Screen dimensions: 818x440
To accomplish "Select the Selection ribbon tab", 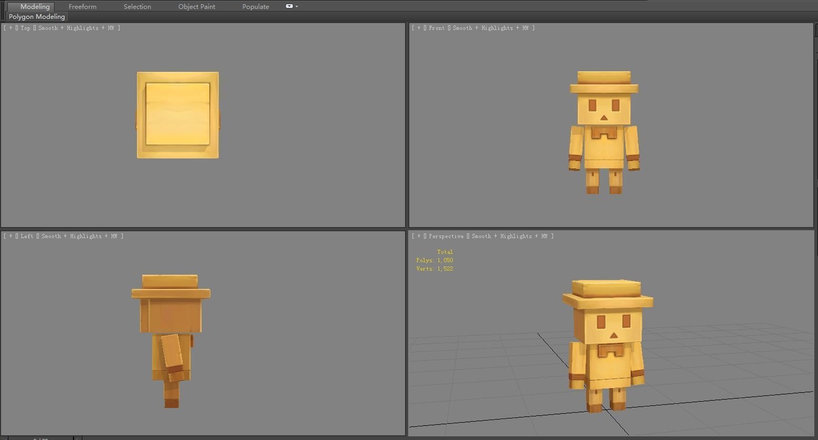I will pyautogui.click(x=137, y=6).
